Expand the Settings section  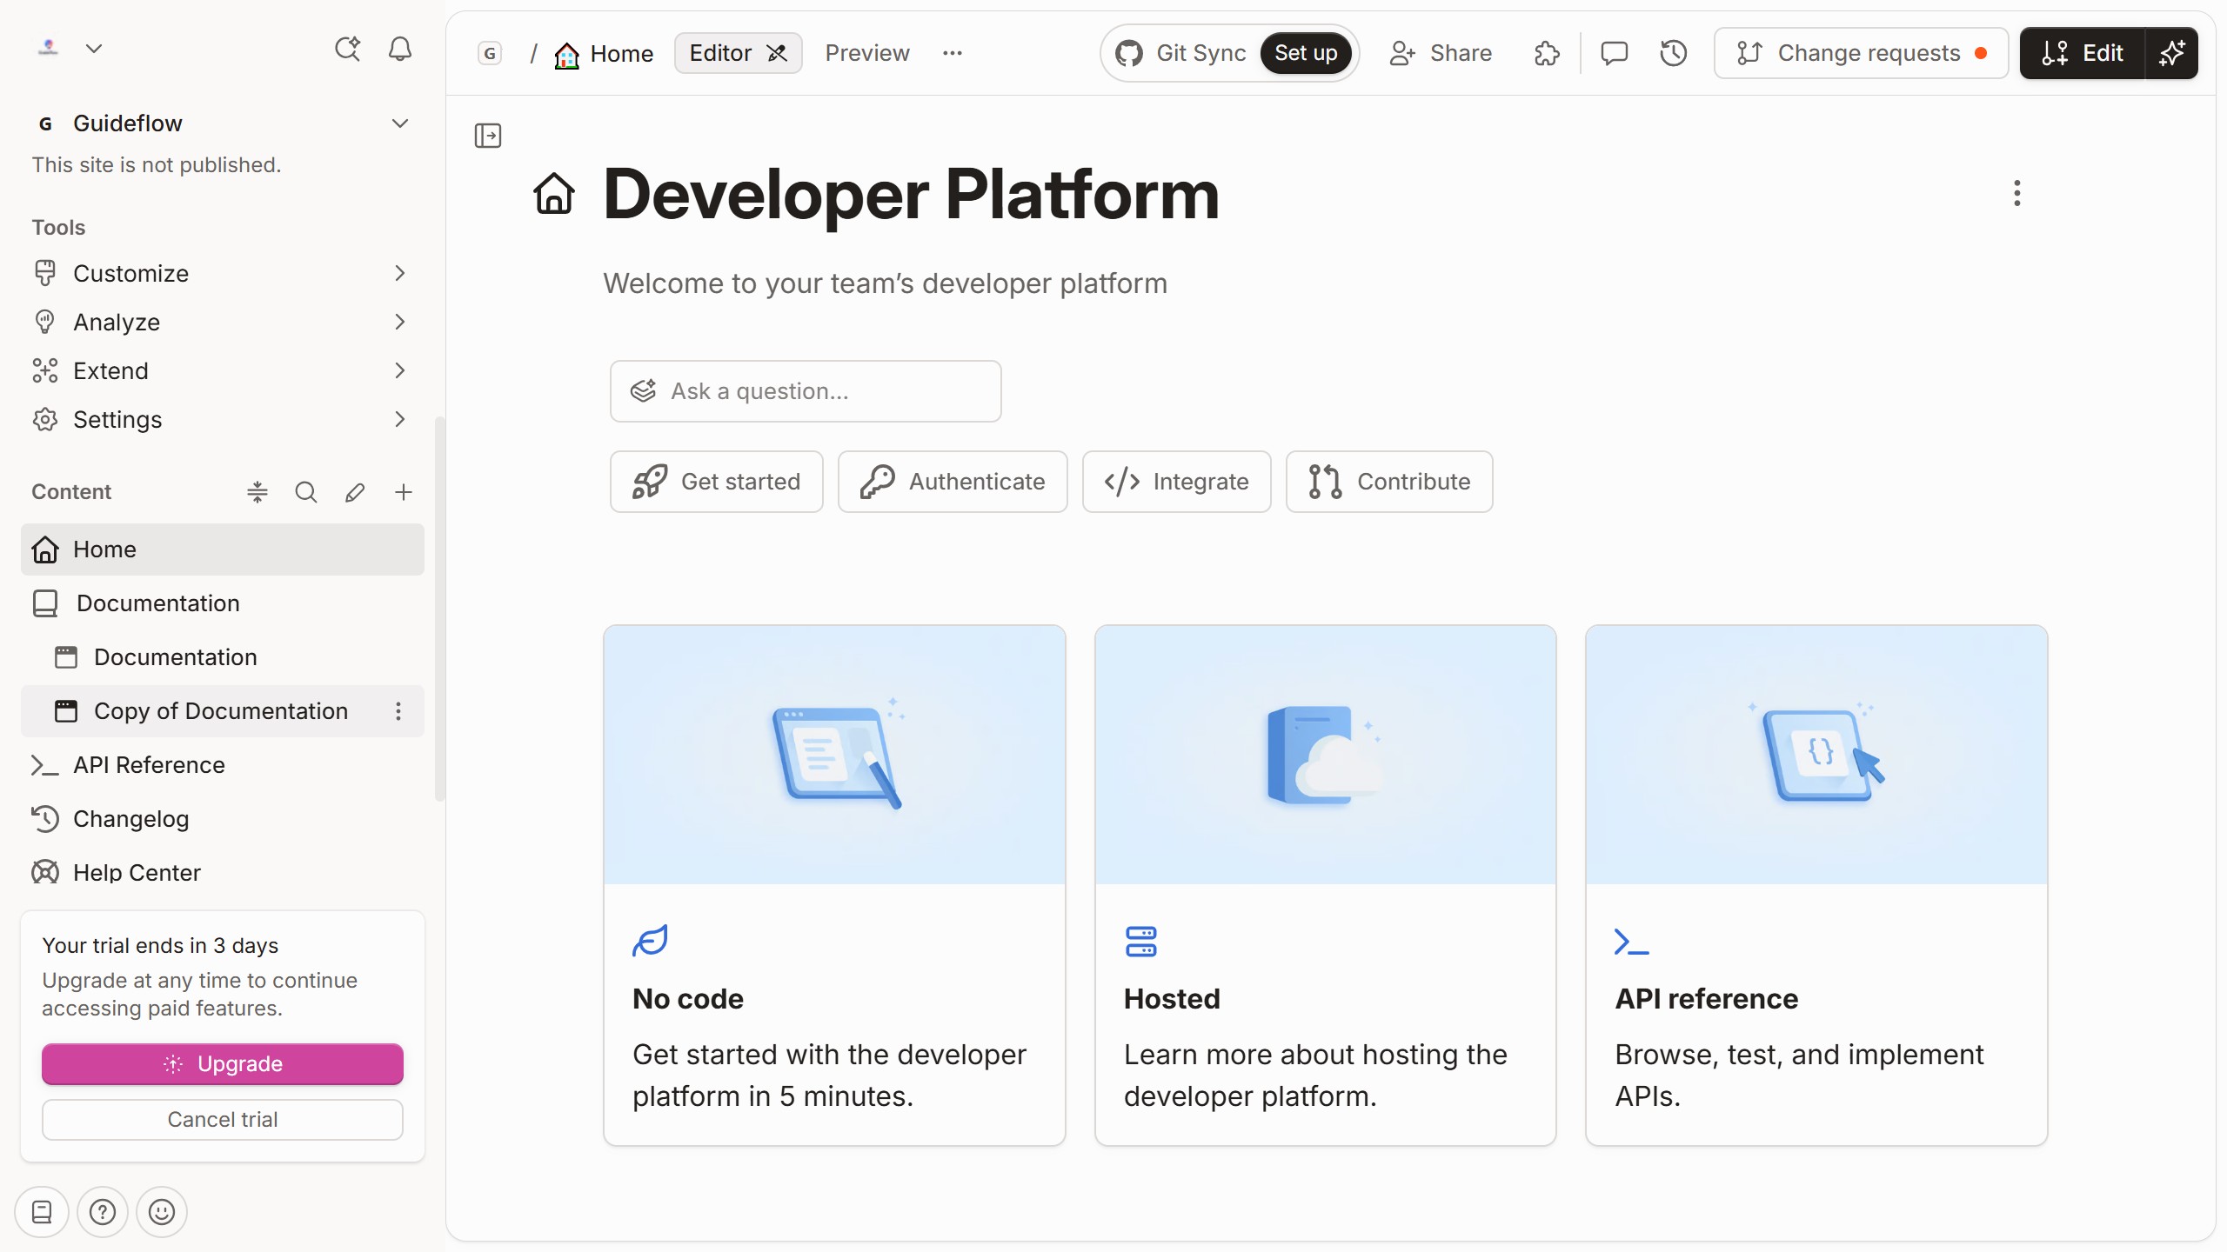400,419
